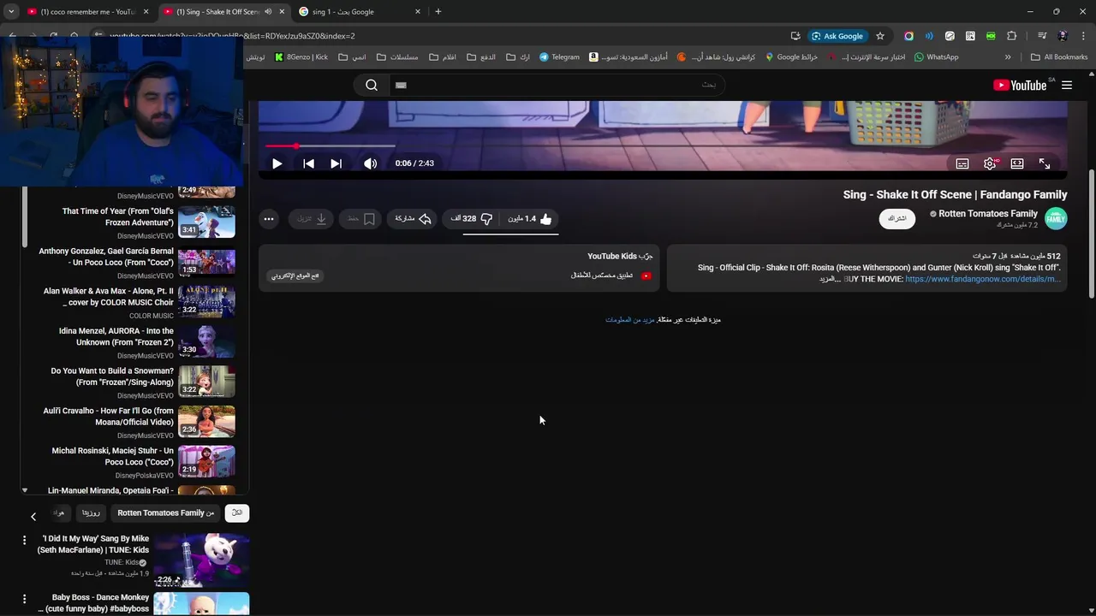Click the install app icon in address bar
This screenshot has width=1096, height=616.
pos(795,36)
